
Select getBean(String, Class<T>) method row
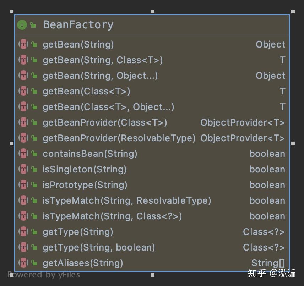coord(103,60)
